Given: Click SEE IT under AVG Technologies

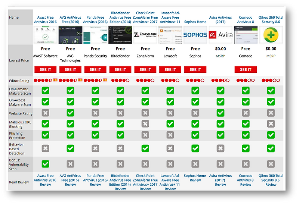Looking at the screenshot, I should point(70,69).
